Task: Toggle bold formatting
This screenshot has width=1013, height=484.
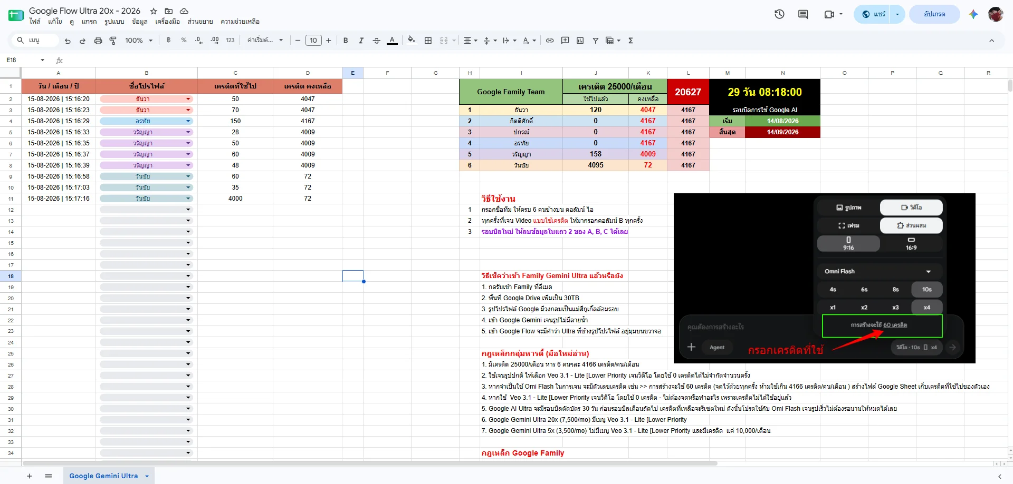Action: (x=346, y=41)
